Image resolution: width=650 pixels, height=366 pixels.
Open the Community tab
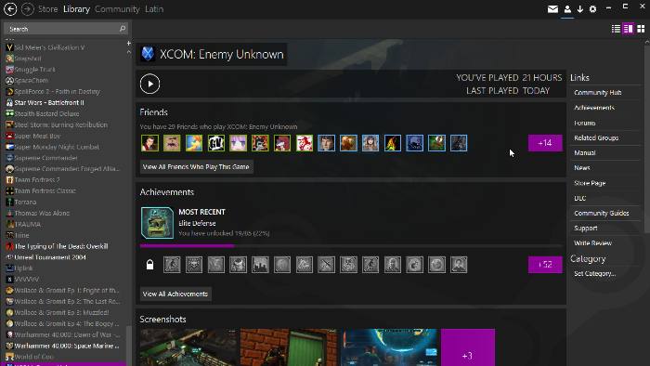(x=117, y=8)
